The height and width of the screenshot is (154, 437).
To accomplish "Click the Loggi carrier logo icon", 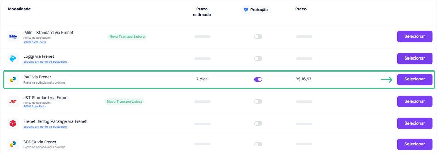I will tap(13, 59).
